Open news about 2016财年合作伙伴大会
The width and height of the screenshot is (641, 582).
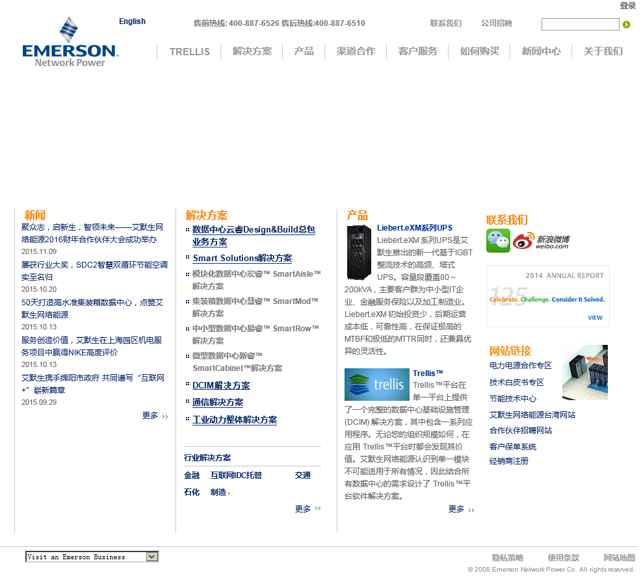coord(92,233)
